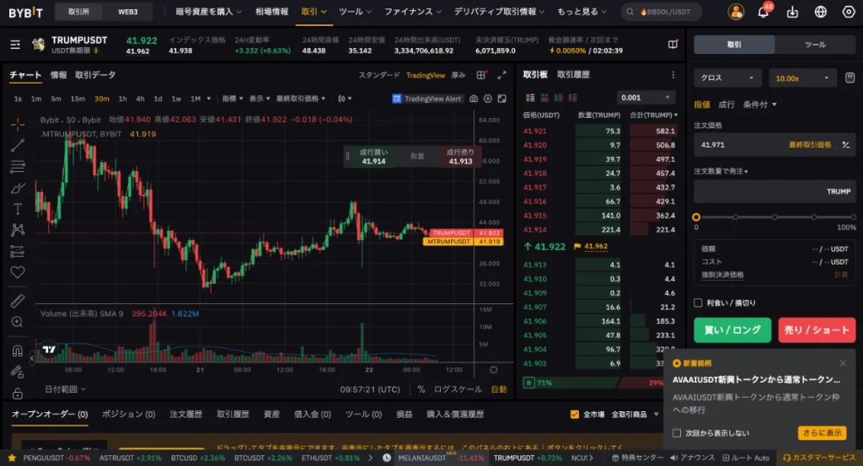
Task: Click the magnet mode icon
Action: 18,351
